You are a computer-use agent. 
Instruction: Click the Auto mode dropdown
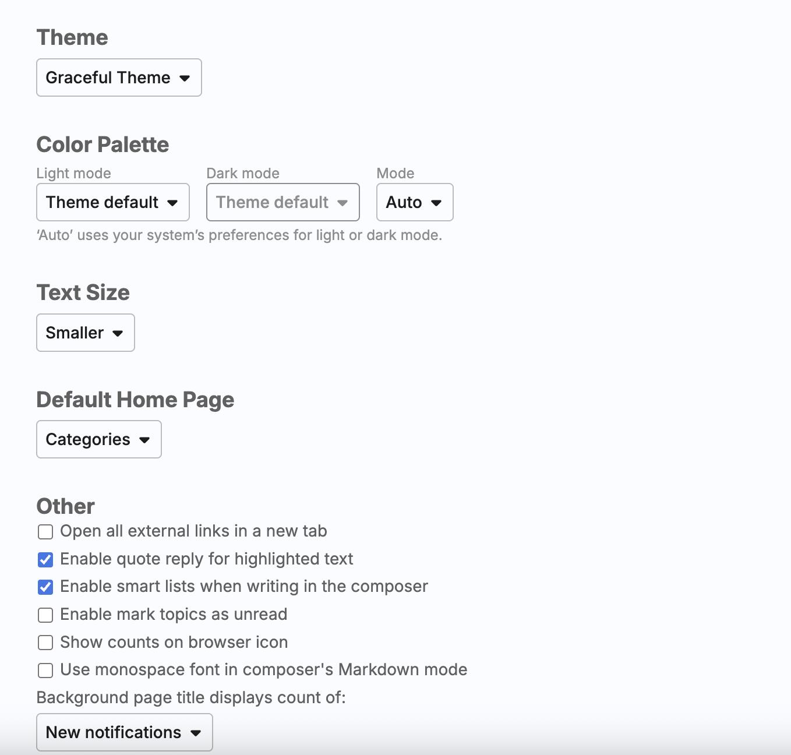click(x=414, y=202)
